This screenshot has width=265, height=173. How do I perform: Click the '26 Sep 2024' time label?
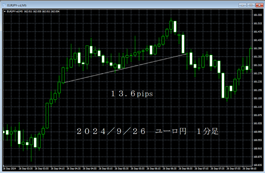(x=9, y=169)
